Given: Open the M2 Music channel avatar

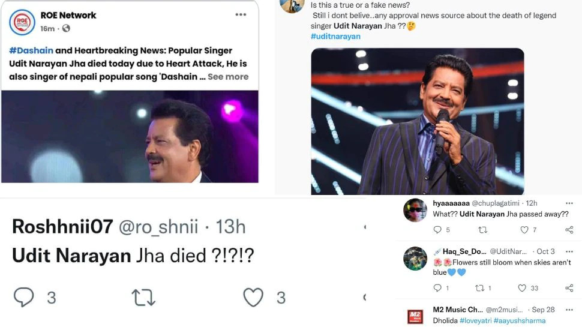Looking at the screenshot, I should point(415,316).
